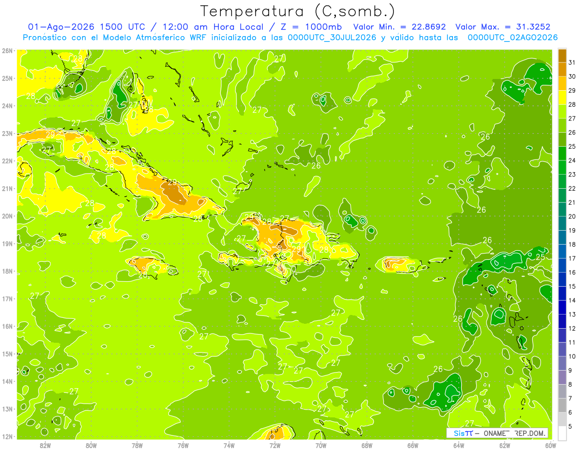Click the 17N latitude axis label

pyautogui.click(x=7, y=299)
